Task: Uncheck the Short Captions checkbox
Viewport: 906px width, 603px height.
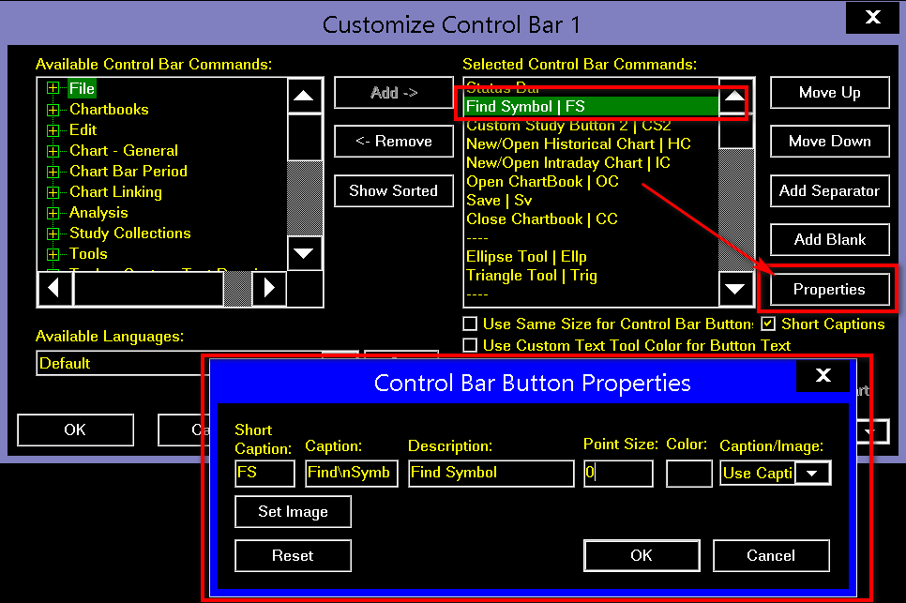Action: (770, 324)
